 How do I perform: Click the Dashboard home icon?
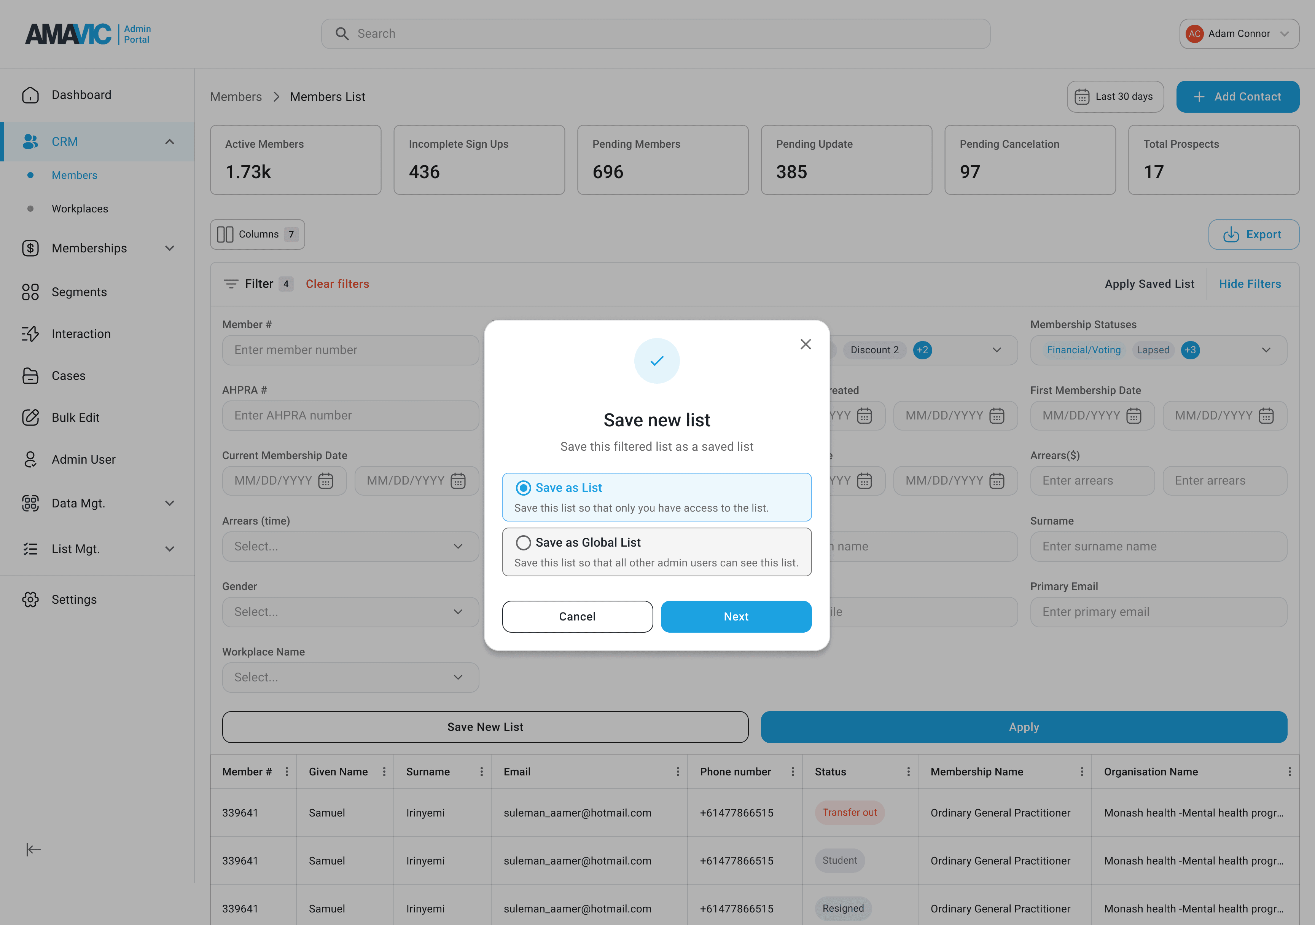(x=30, y=95)
